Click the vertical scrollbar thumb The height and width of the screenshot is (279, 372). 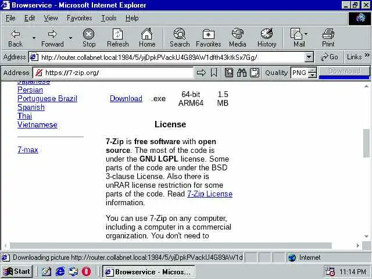(x=366, y=143)
